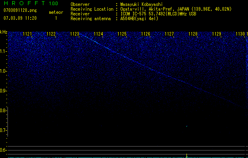Click the meteor count value 1
Viewport: 248px width, 158px height.
click(x=56, y=18)
